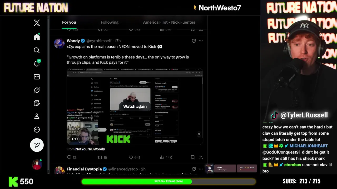
Task: Click verified badge beside Financial Dystopia
Action: pos(105,169)
